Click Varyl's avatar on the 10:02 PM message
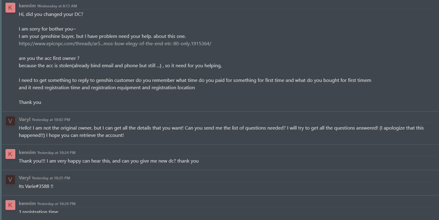Screen dimensions: 439x220 [x=10, y=121]
